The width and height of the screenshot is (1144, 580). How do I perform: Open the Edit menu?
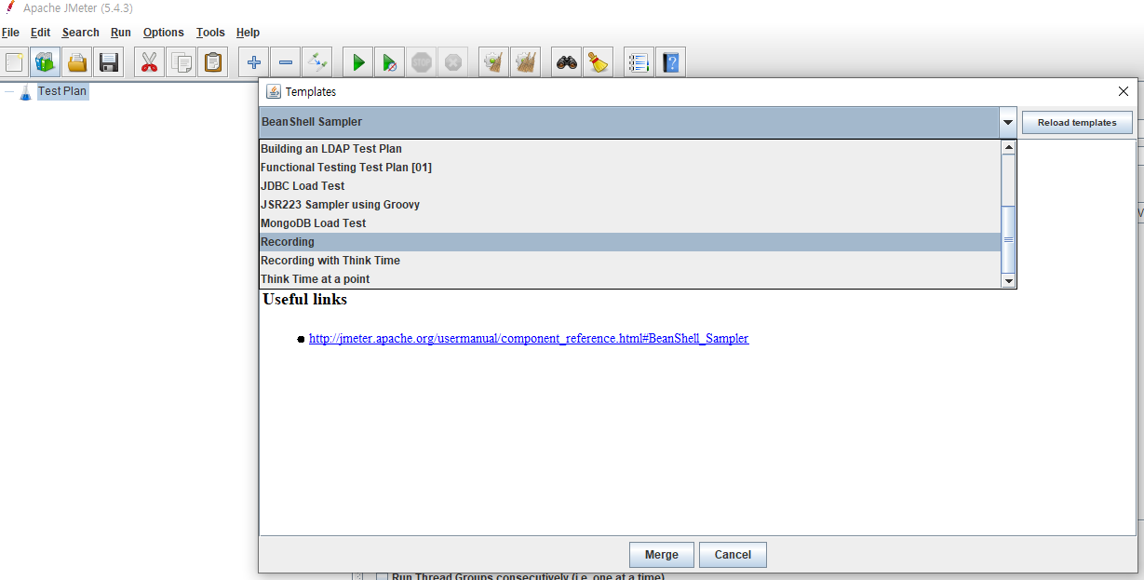point(40,32)
